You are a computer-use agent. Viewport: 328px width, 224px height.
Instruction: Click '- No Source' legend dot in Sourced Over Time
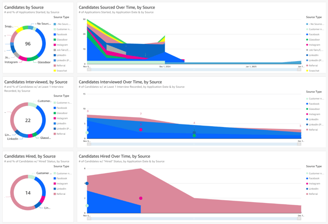tap(307, 24)
